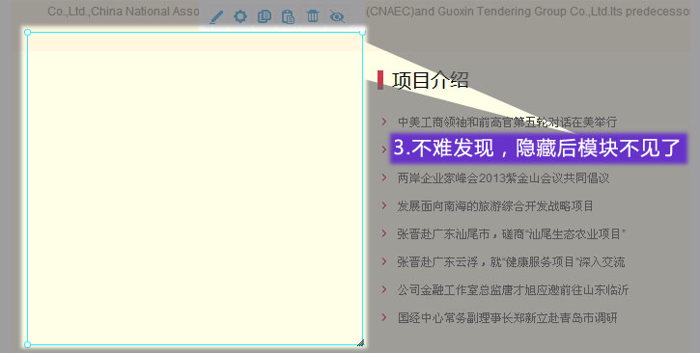
Task: Click the 项目介绍 section heading
Action: [431, 80]
